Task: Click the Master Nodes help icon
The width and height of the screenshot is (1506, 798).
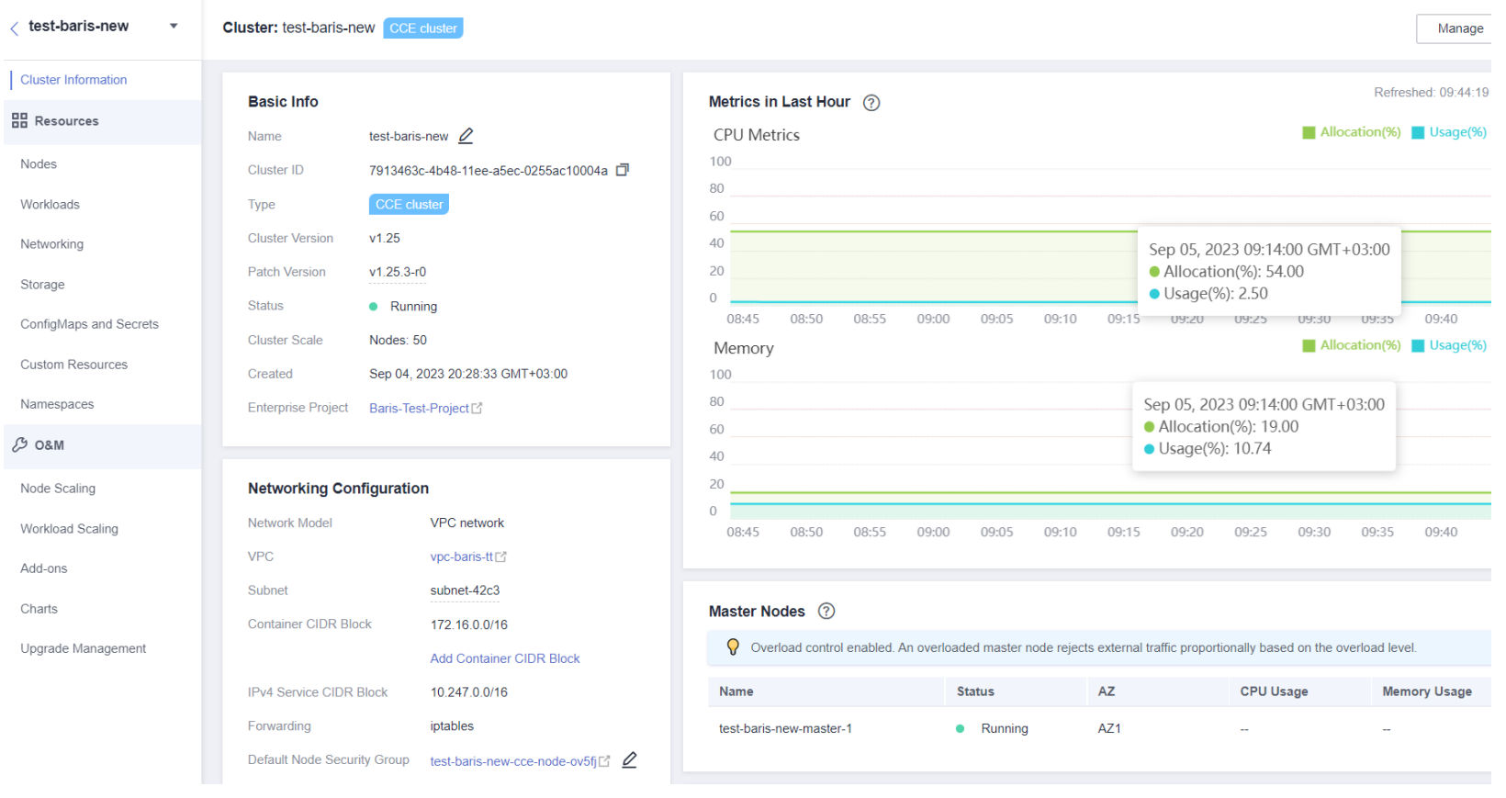Action: point(826,612)
